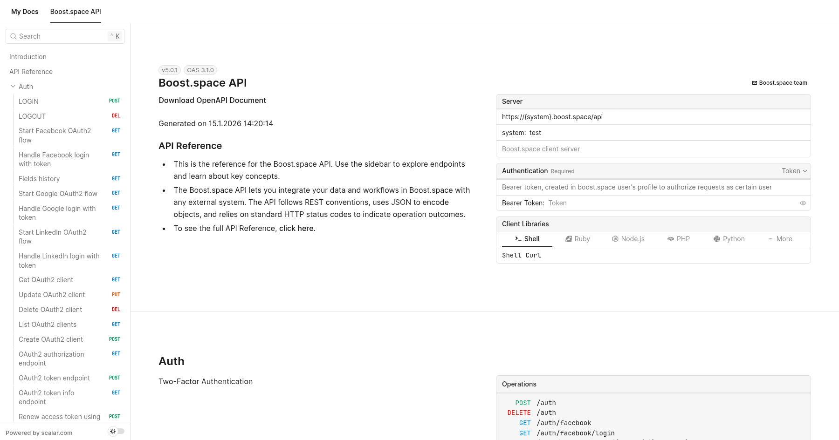Click the Shell terminal icon

pyautogui.click(x=518, y=239)
